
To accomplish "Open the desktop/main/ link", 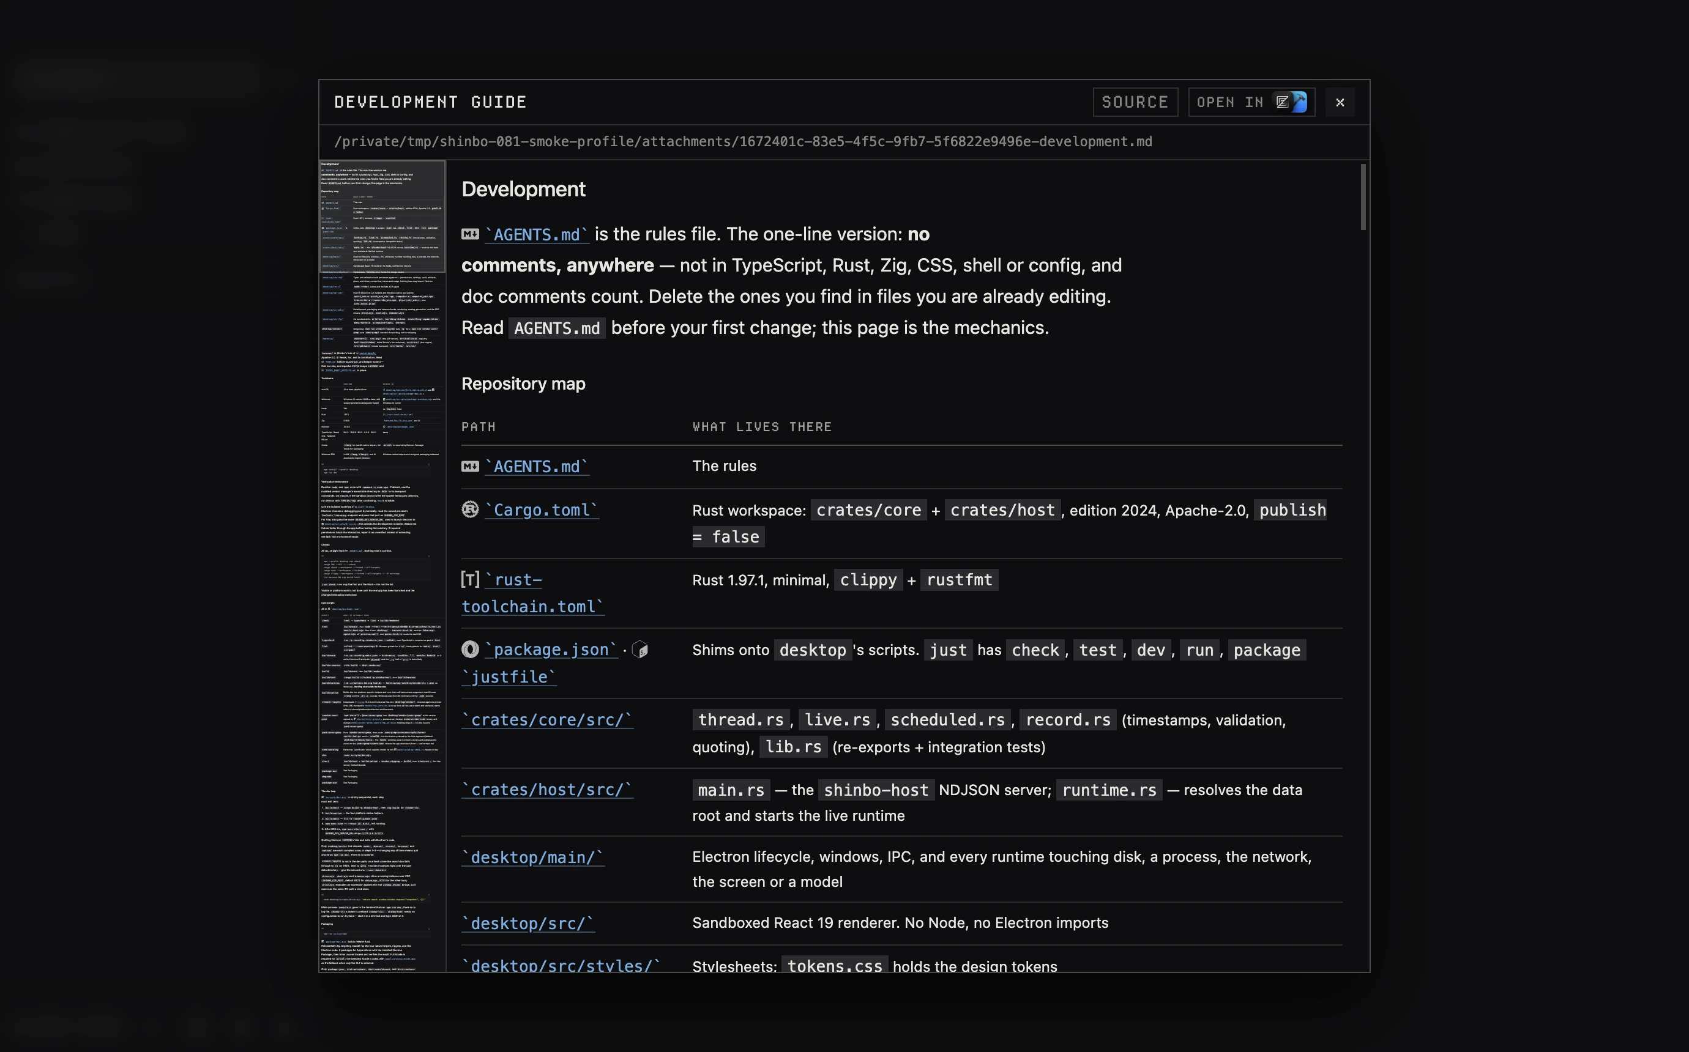I will 532,857.
